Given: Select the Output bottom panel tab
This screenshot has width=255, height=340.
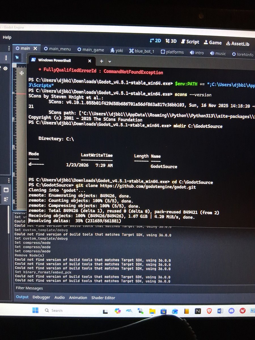Looking at the screenshot, I should [x=22, y=297].
